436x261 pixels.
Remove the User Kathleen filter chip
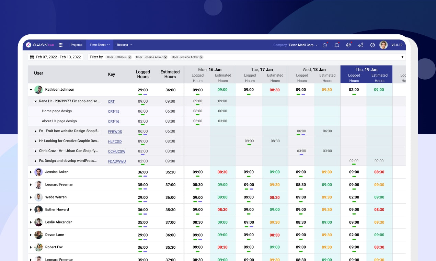pos(129,57)
